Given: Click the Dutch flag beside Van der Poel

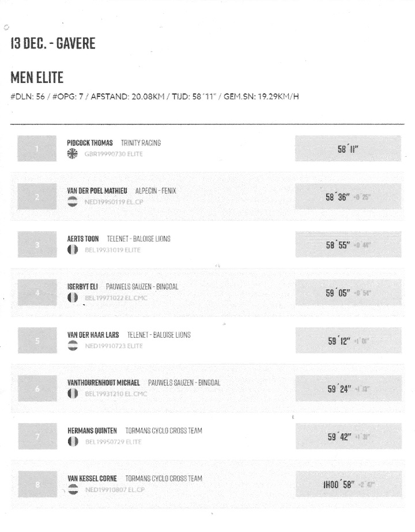Looking at the screenshot, I should point(73,202).
